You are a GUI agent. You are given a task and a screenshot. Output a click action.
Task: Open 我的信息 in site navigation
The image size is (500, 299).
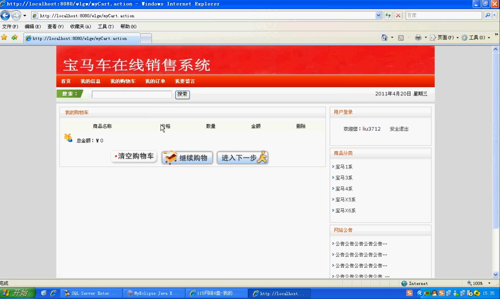(90, 81)
